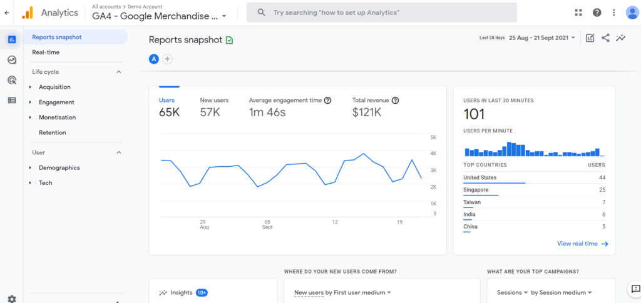The width and height of the screenshot is (641, 303).
Task: Expand the Demographics tree item
Action: coord(30,168)
